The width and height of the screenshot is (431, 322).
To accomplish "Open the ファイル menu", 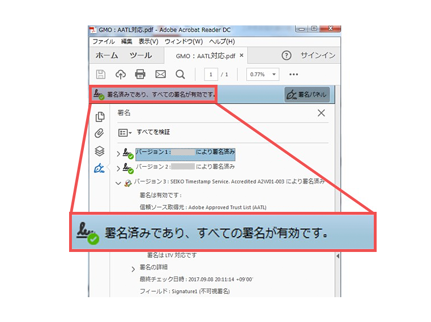I will click(x=104, y=41).
